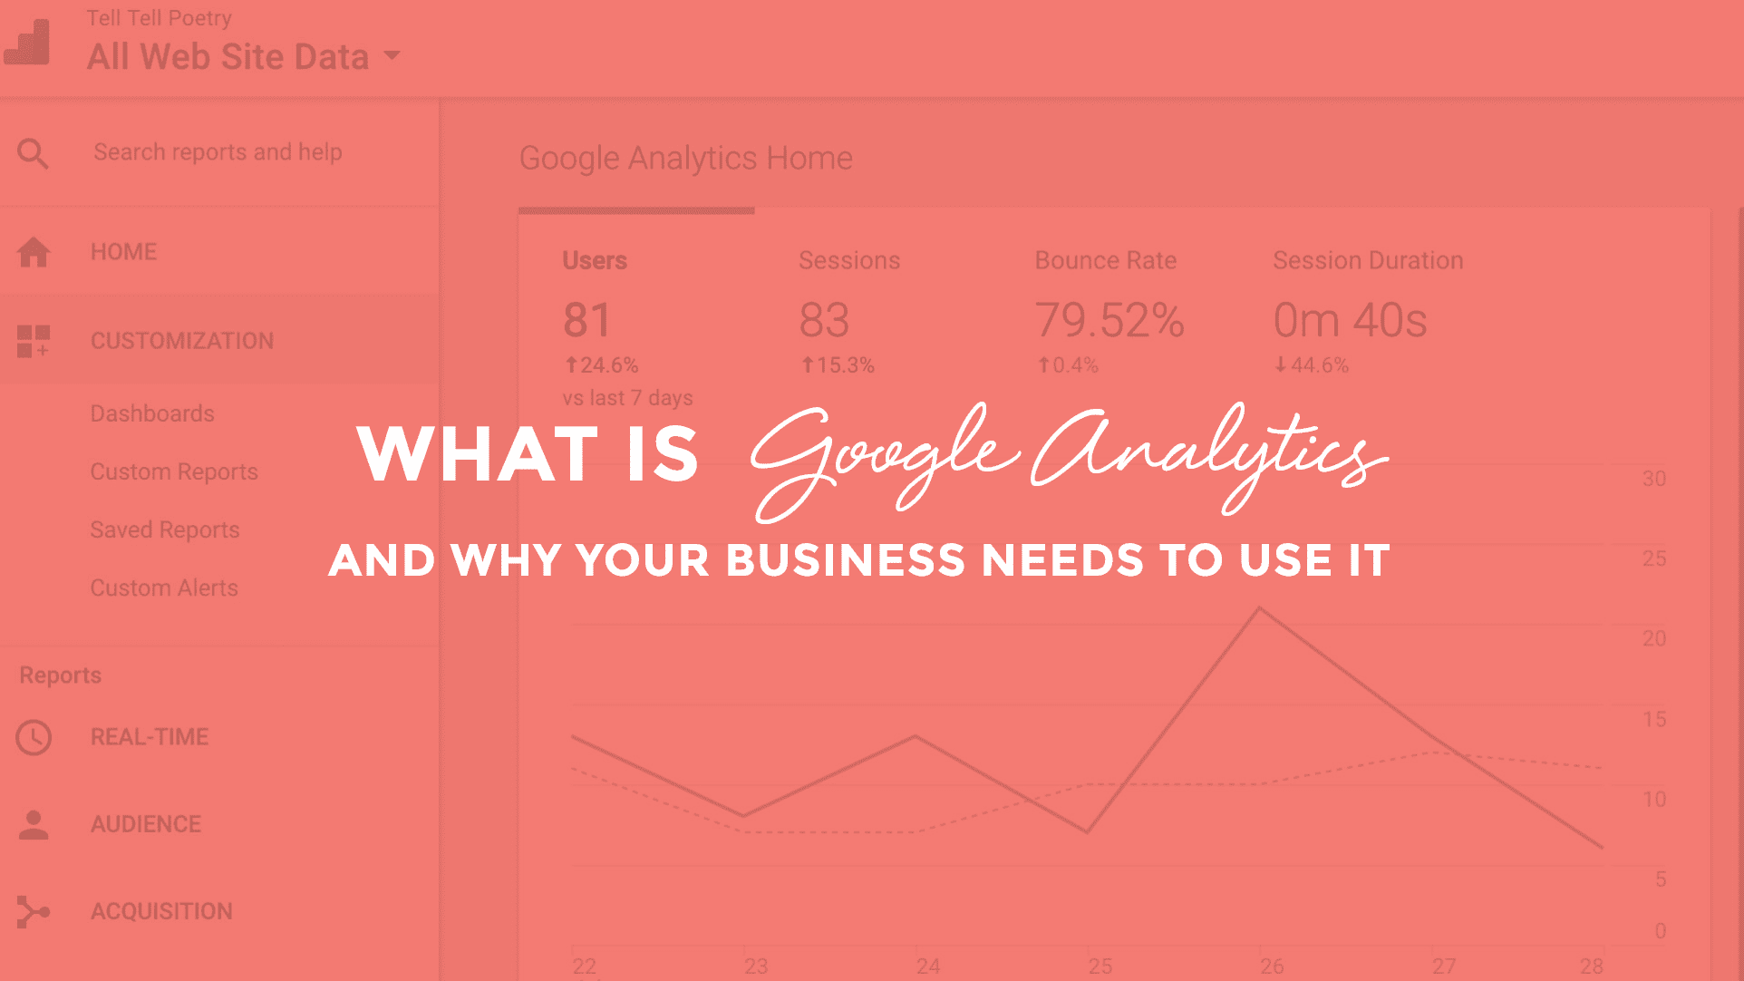Click the Customization menu item
The width and height of the screenshot is (1744, 981).
[183, 340]
